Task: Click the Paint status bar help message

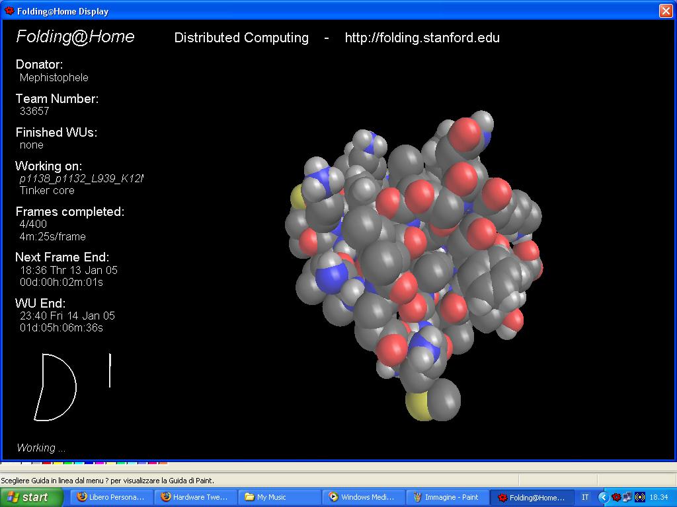Action: pyautogui.click(x=108, y=481)
